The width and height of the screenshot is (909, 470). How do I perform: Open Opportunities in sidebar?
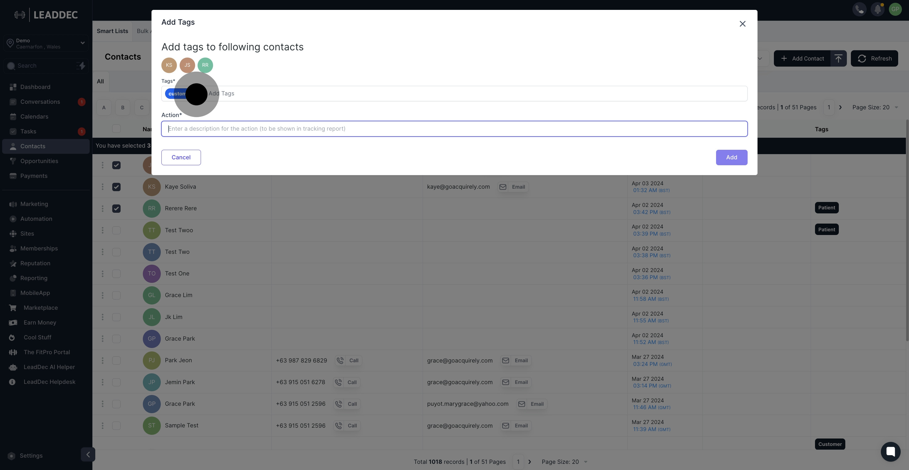coord(39,161)
